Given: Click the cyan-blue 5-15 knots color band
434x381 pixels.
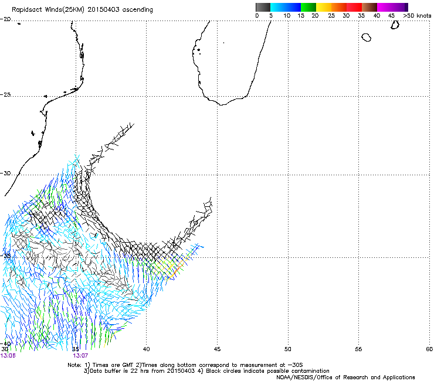Looking at the screenshot, I should tap(286, 7).
